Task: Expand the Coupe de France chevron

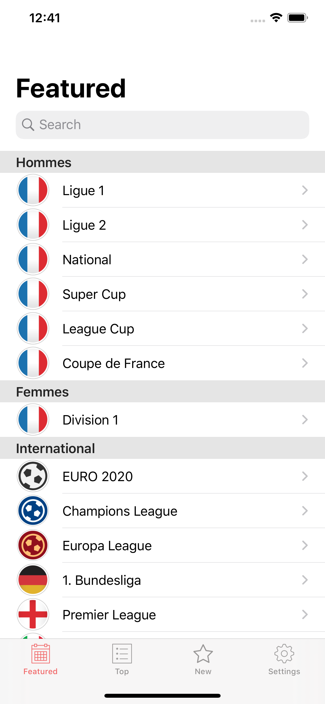Action: click(x=305, y=363)
